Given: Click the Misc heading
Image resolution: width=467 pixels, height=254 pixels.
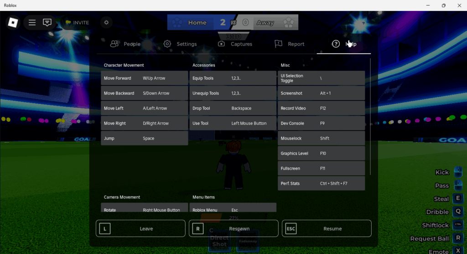Looking at the screenshot, I should (x=285, y=65).
